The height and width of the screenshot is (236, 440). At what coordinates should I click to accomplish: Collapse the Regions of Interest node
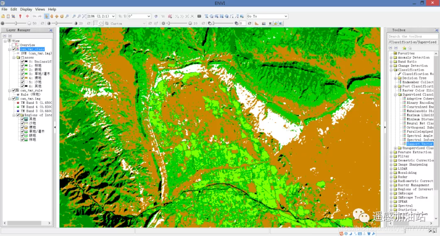(x=14, y=115)
